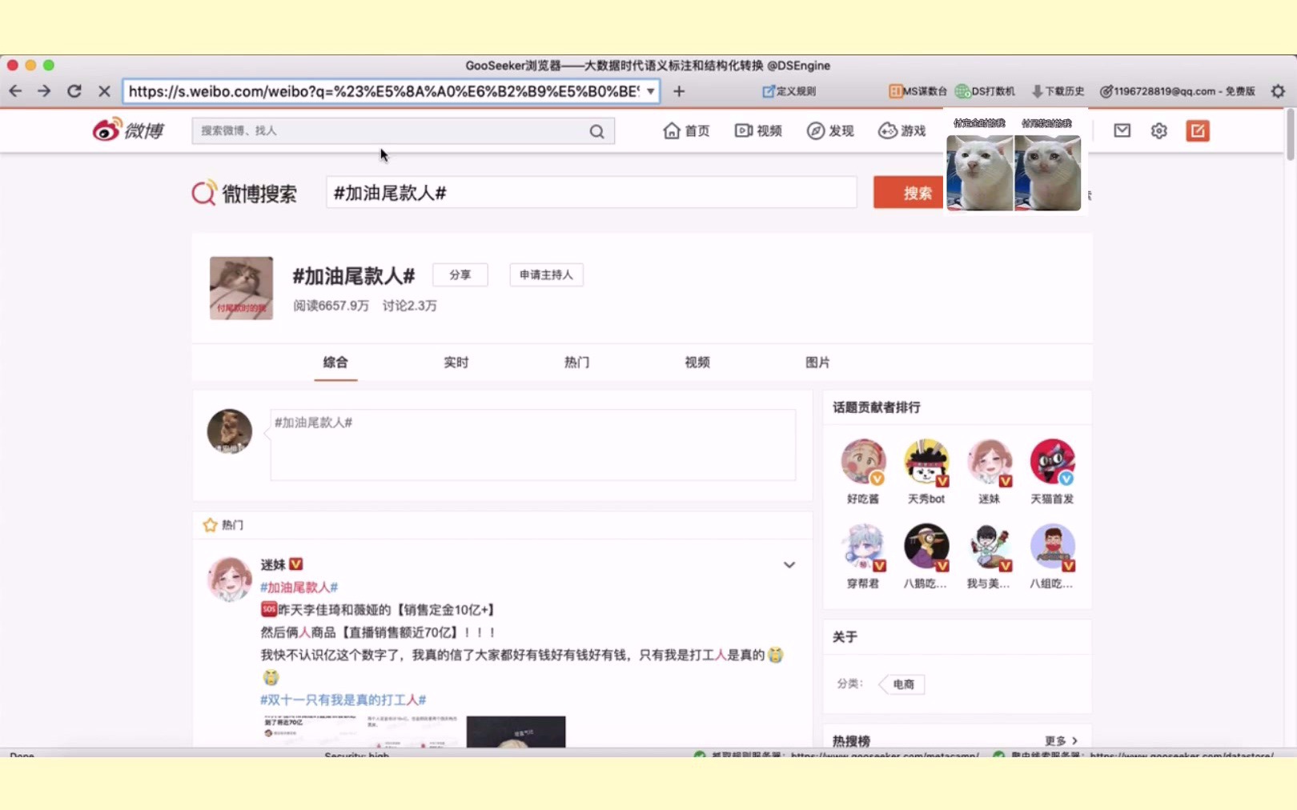Click the address bar URL field
Viewport: 1297px width, 810px height.
coord(384,91)
